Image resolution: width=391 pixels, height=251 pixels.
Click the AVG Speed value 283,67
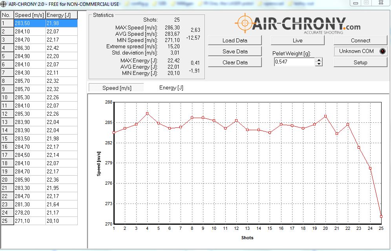point(172,34)
